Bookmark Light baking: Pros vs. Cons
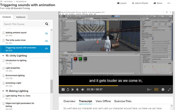Image resolution: width=175 pixels, height=110 pixels. tap(4, 96)
